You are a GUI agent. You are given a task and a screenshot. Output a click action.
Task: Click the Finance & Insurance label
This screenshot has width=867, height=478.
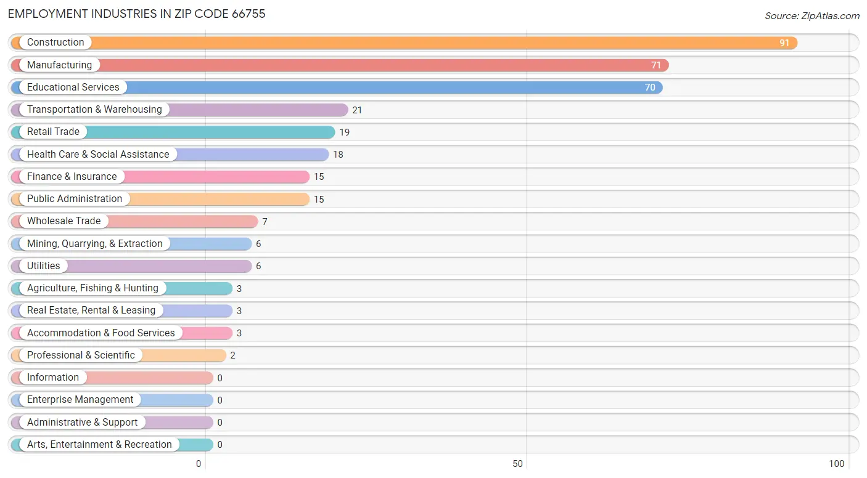[x=72, y=176]
